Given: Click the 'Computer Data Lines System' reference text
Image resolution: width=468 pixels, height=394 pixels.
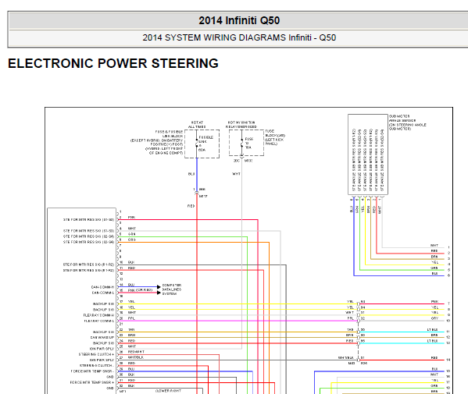Looking at the screenshot, I should point(172,289).
